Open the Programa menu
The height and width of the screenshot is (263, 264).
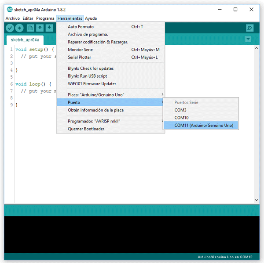coord(45,18)
